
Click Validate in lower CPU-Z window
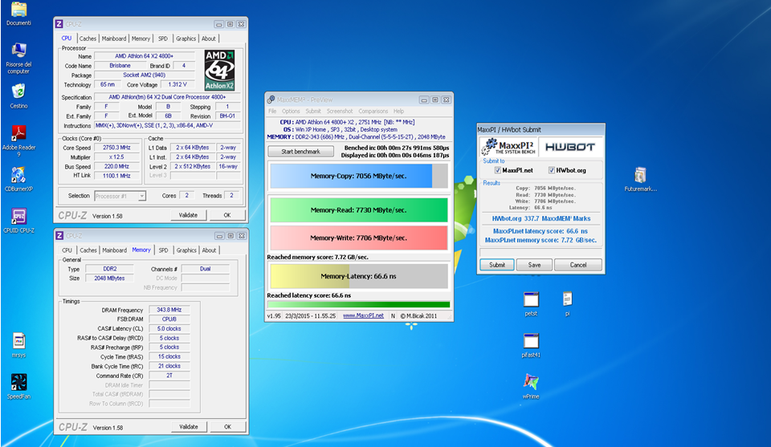click(x=189, y=427)
